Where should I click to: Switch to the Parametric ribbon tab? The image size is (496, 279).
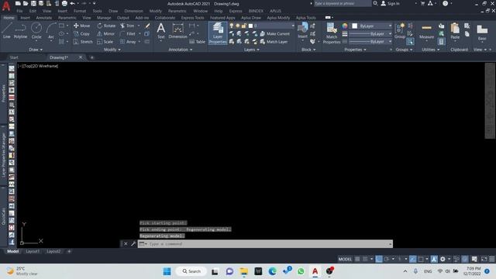tap(67, 18)
